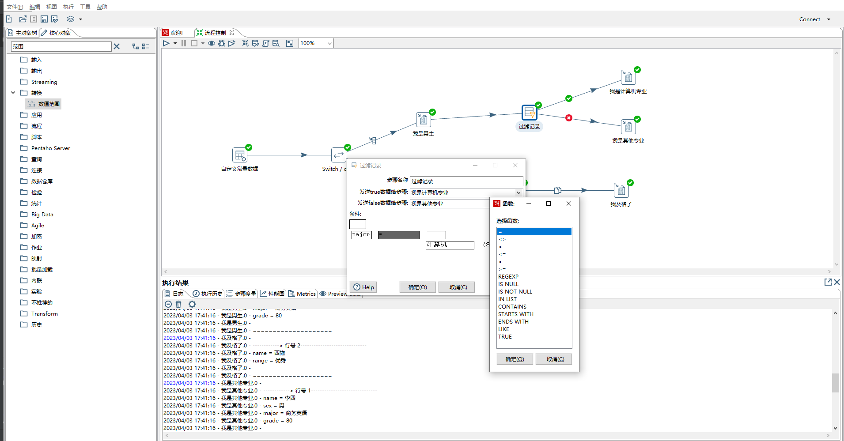Clear the search box with the X icon

pos(117,46)
